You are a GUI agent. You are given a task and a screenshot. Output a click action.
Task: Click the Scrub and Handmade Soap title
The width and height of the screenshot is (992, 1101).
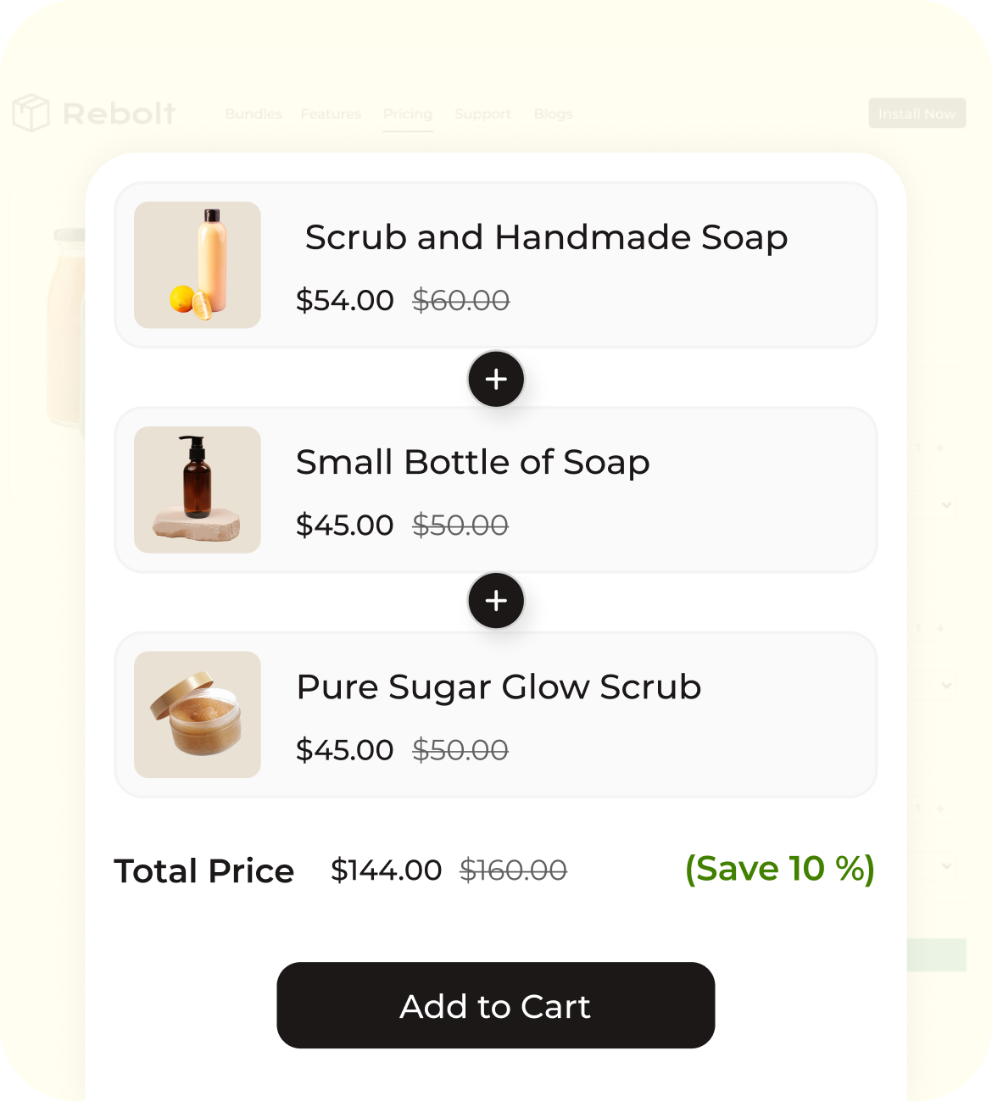[546, 237]
